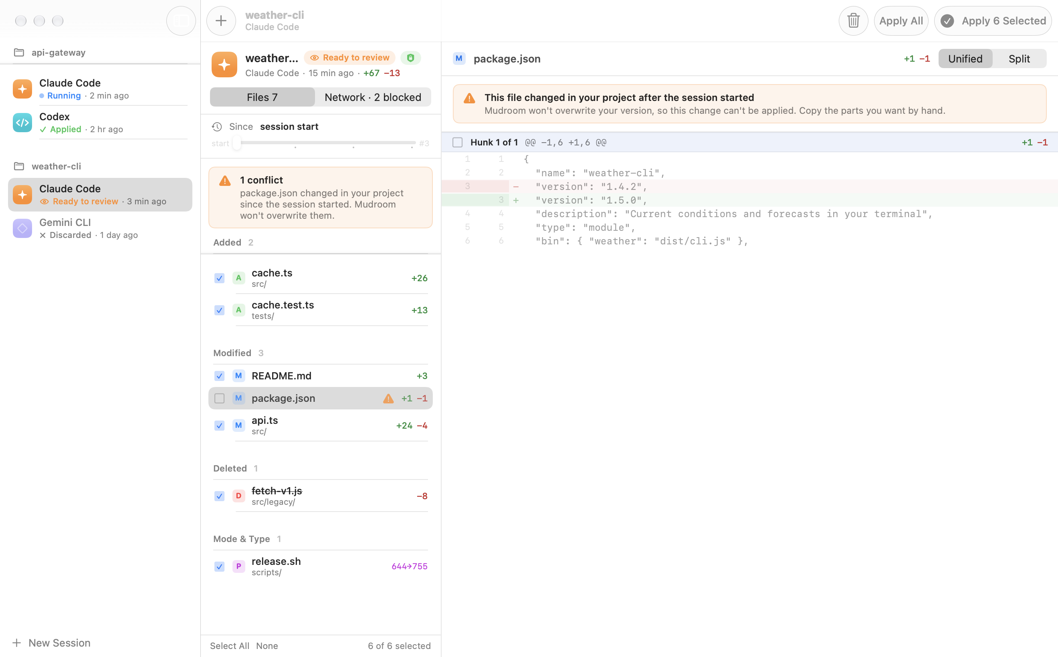Open the Codex session in api-gateway

coord(101,123)
